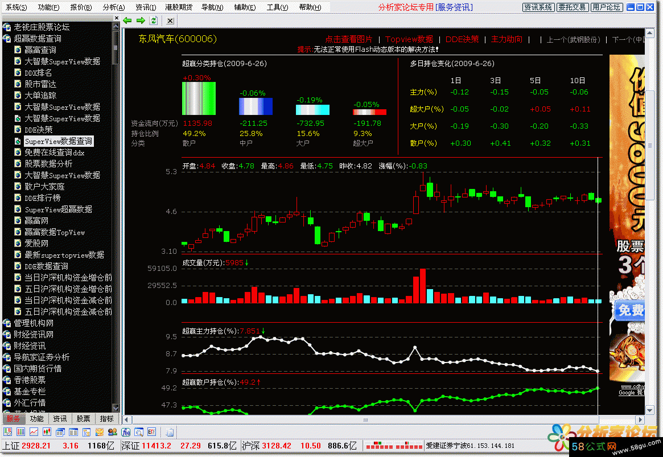Click the function formula icon
The image size is (663, 457).
[126, 432]
